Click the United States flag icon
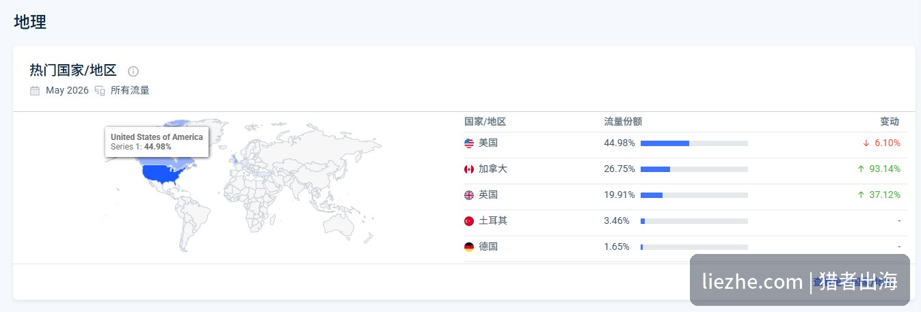This screenshot has width=921, height=312. 469,143
